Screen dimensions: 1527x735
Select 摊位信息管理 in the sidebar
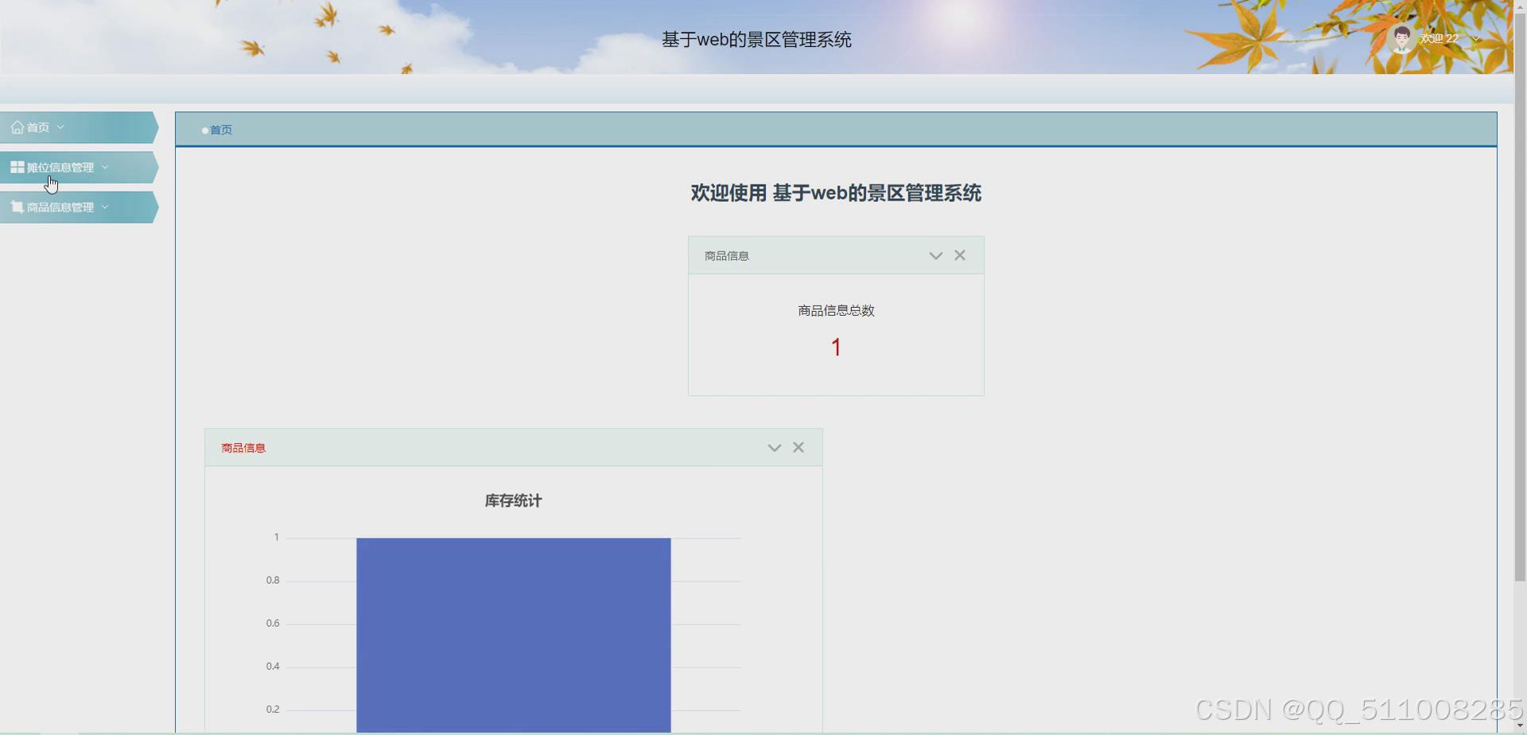60,167
